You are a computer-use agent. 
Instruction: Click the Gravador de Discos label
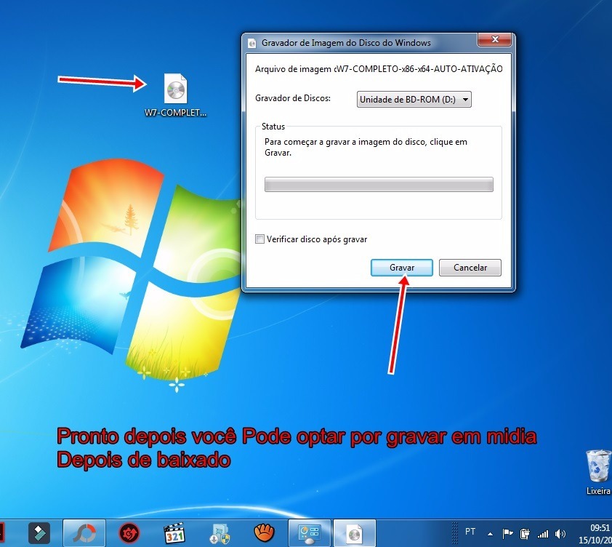[293, 98]
